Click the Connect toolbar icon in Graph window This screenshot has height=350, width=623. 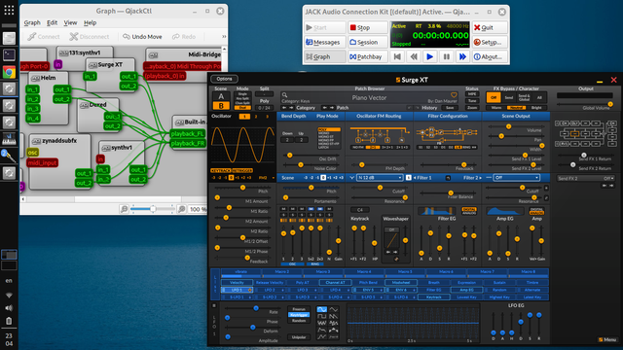43,37
